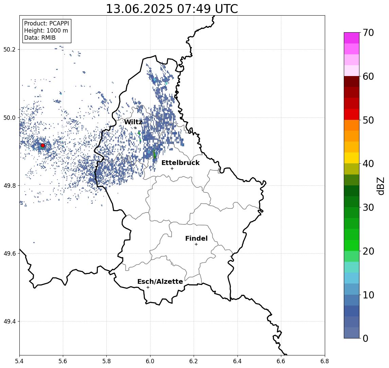The width and height of the screenshot is (389, 368).
Task: Click the 50 tick on colorbar
Action: coord(368,120)
